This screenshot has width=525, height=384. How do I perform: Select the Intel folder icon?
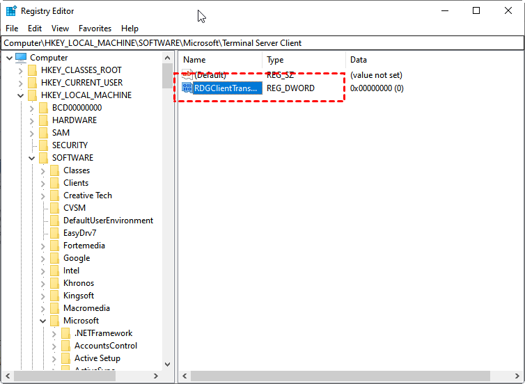tap(54, 271)
